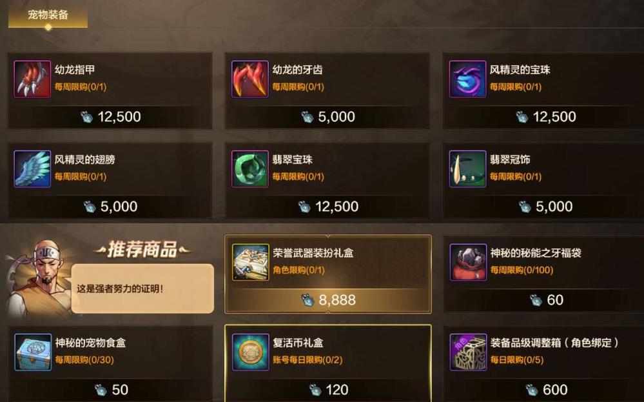Viewport: 644px width, 402px height.
Task: Select the 风精灵的翅膀 blue wing icon
Action: pos(32,168)
